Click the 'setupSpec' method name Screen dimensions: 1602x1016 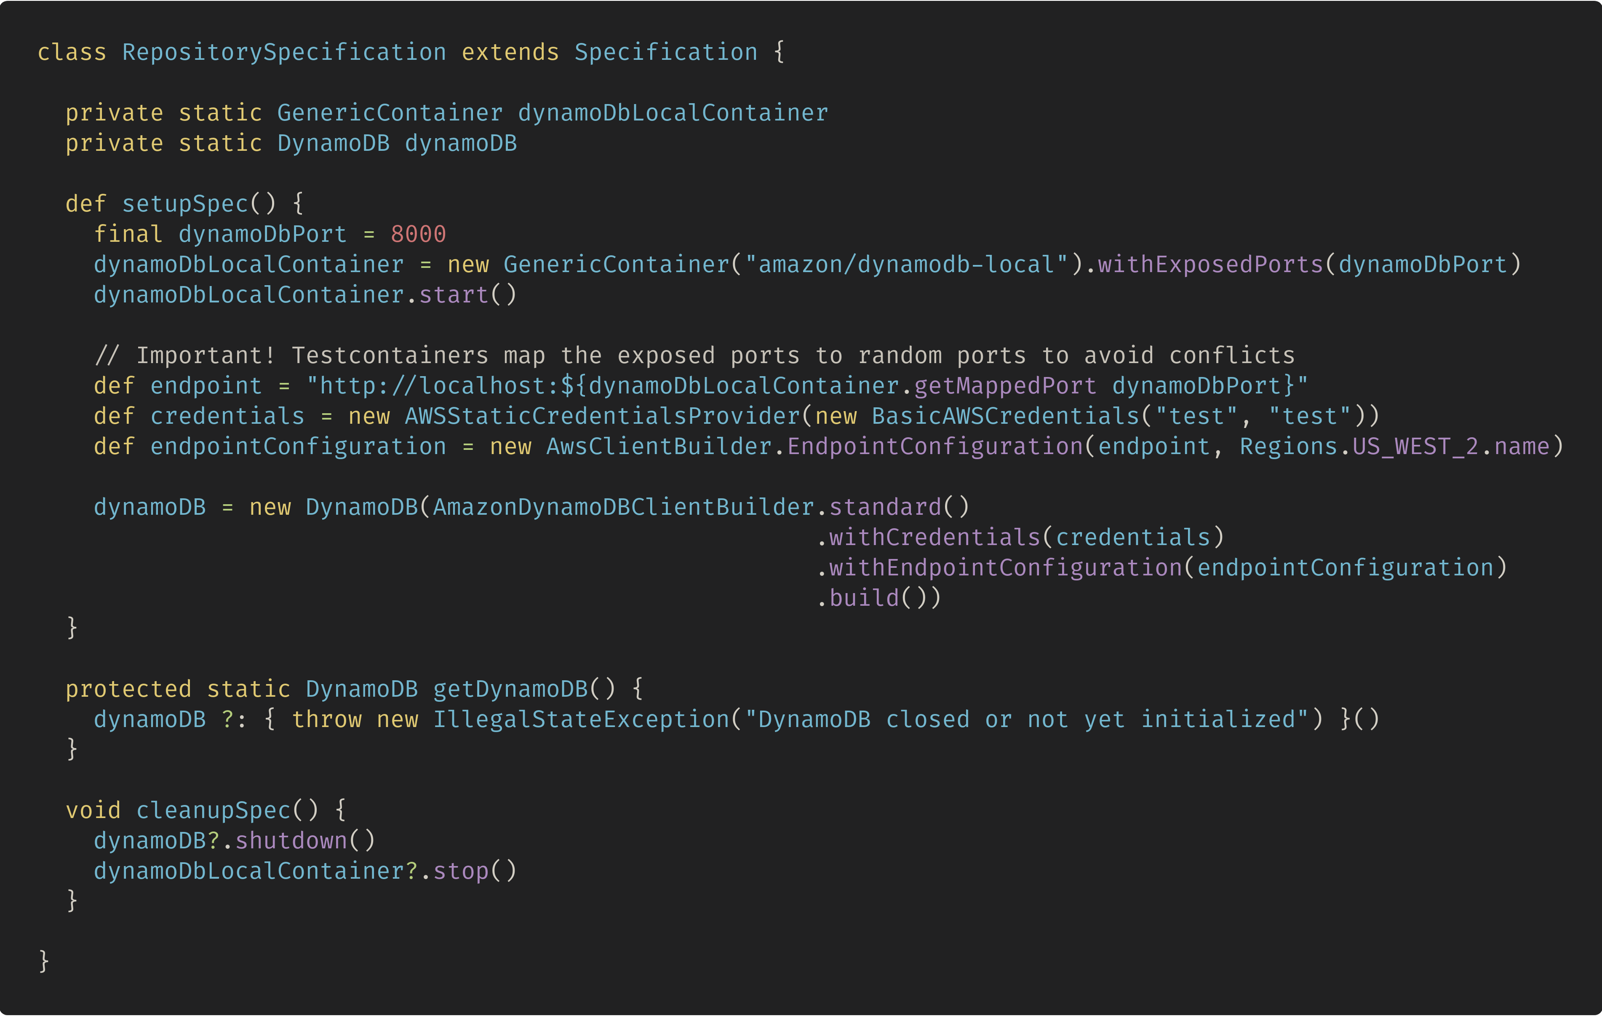(185, 204)
